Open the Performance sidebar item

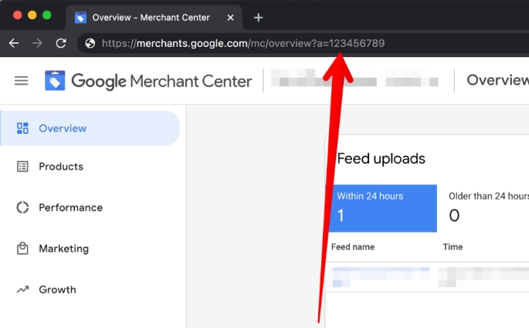pos(90,207)
